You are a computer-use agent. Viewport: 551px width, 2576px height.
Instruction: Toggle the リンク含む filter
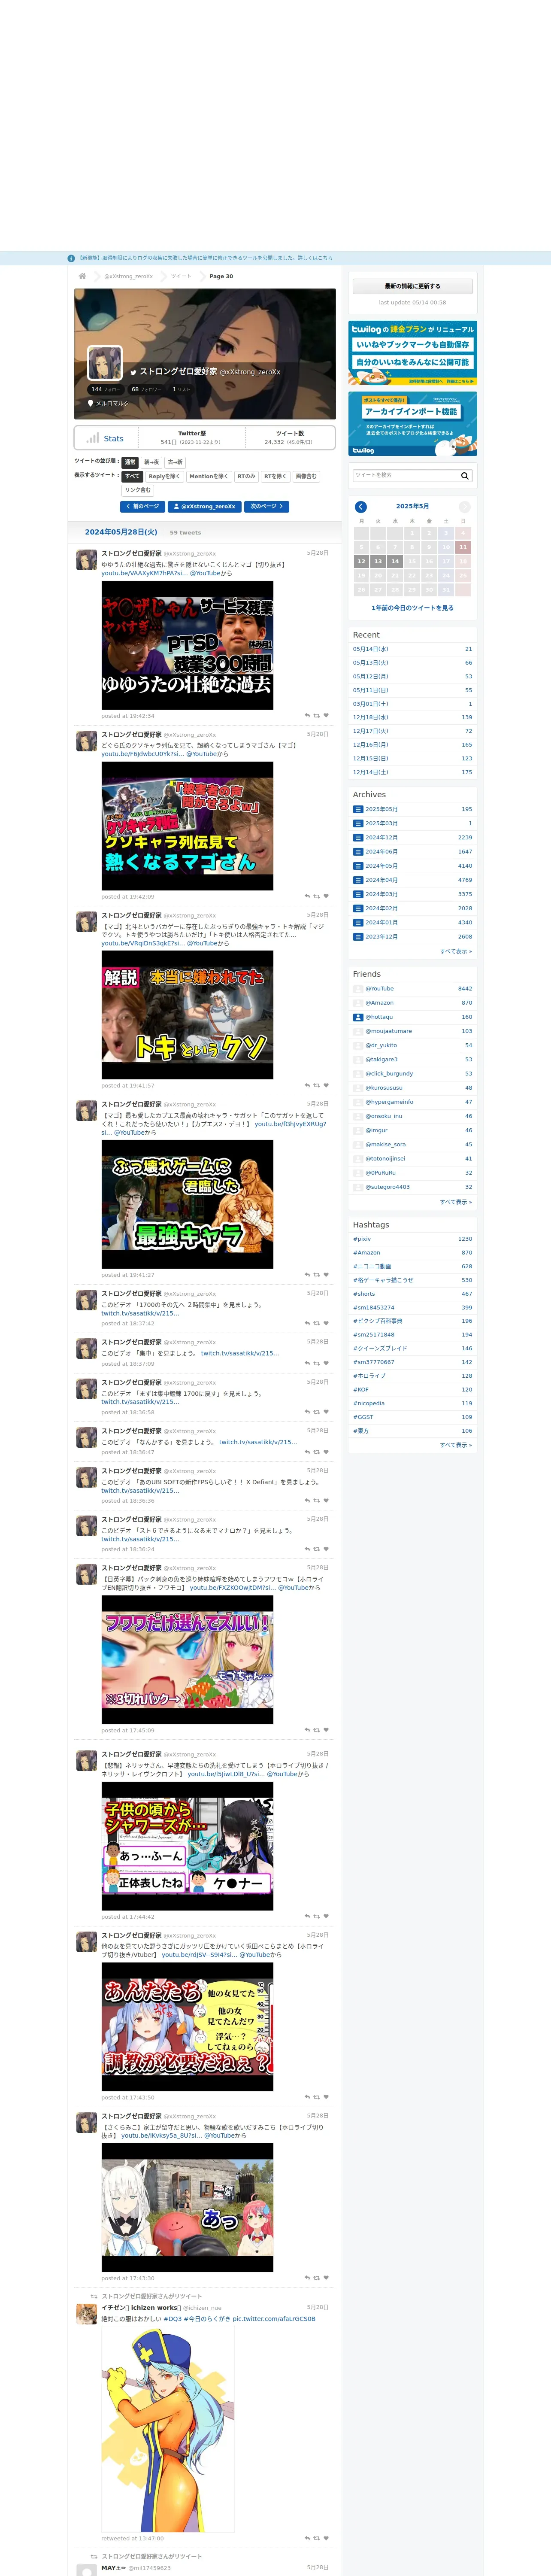(138, 490)
